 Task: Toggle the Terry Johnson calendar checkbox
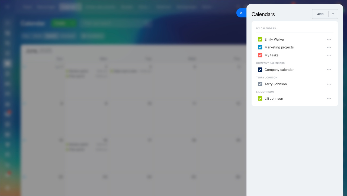click(x=260, y=84)
